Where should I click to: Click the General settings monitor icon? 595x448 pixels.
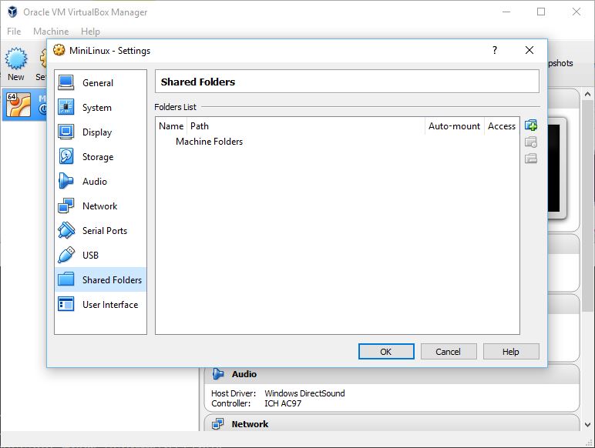66,82
